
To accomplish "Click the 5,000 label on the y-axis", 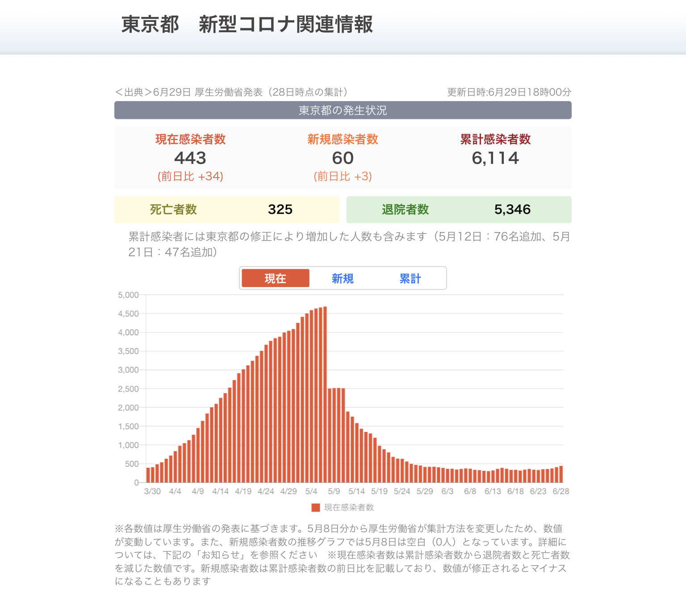I will (x=128, y=295).
